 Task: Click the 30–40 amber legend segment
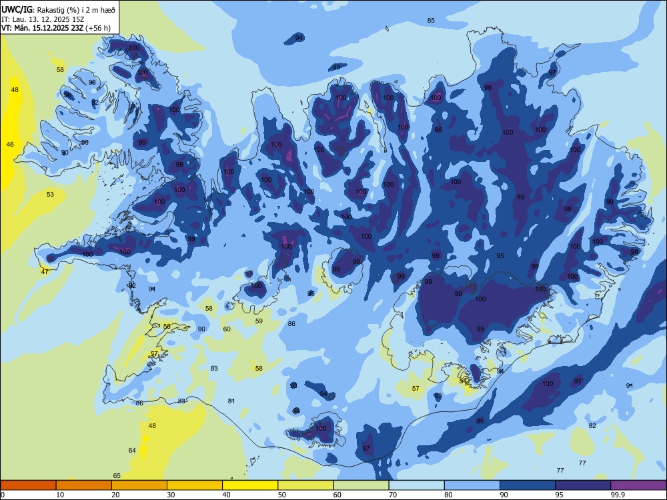click(195, 485)
